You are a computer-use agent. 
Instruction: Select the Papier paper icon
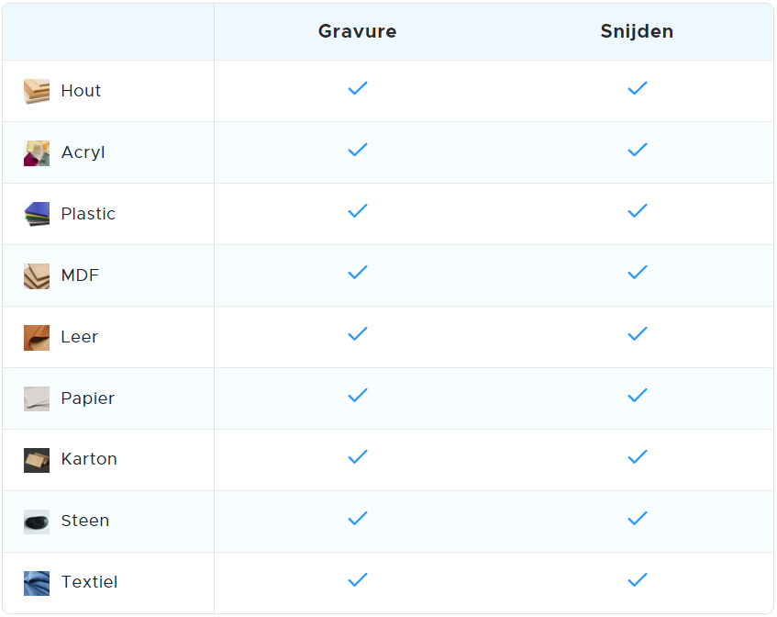coord(37,398)
